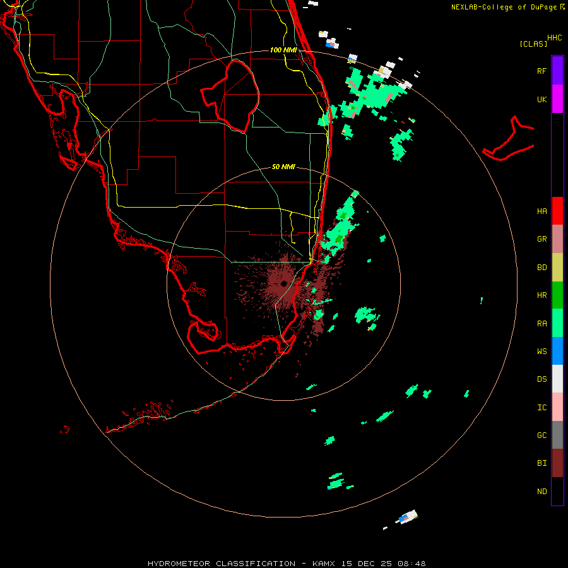Click the red Lake Okeechobee outline
The height and width of the screenshot is (568, 568).
pyautogui.click(x=230, y=96)
